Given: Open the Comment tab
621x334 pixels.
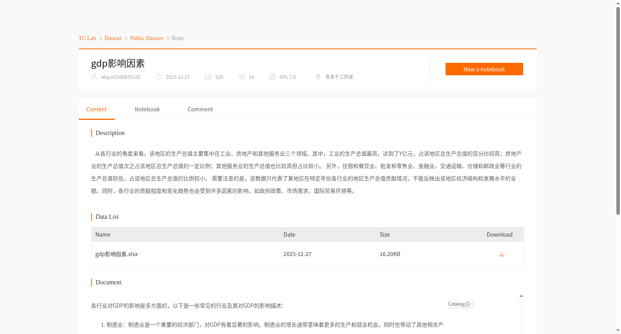Looking at the screenshot, I should click(200, 109).
